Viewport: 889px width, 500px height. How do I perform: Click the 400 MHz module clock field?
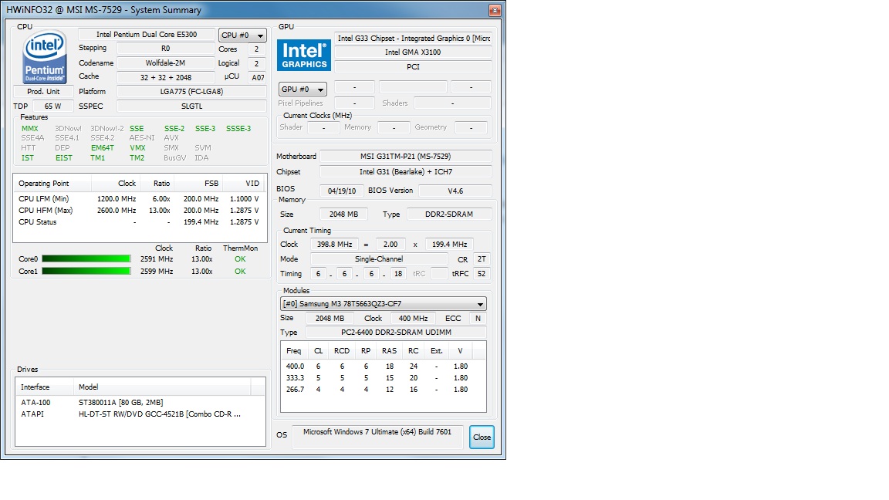pyautogui.click(x=414, y=319)
